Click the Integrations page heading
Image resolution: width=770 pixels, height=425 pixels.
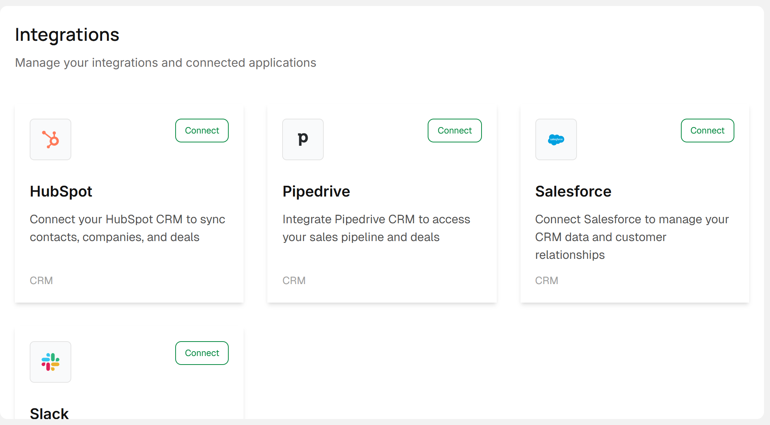pyautogui.click(x=67, y=35)
